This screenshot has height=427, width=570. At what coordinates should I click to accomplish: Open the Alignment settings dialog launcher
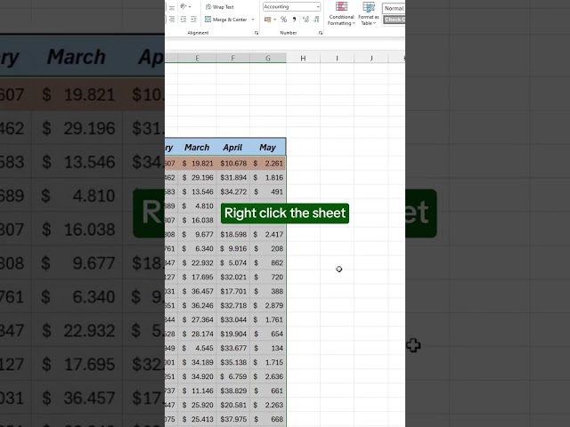tap(256, 33)
